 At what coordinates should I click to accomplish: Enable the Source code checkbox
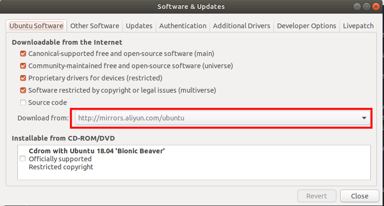coord(23,103)
